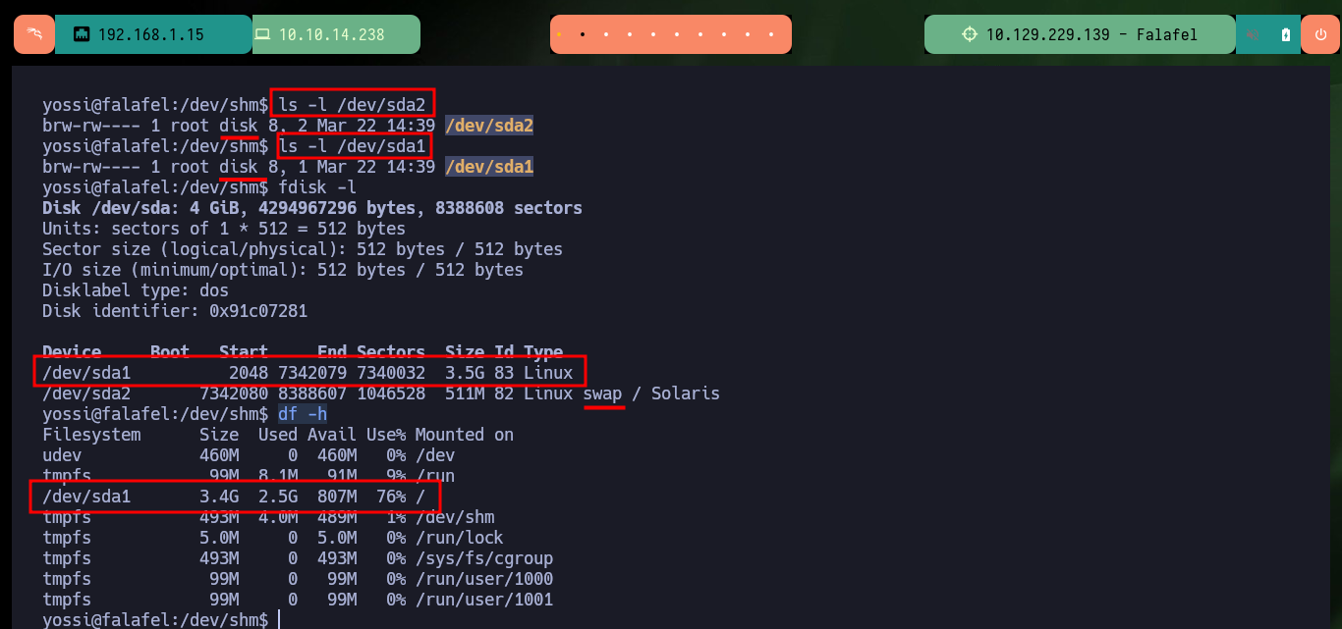1342x629 pixels.
Task: Click the laptop VPN icon
Action: (x=262, y=34)
